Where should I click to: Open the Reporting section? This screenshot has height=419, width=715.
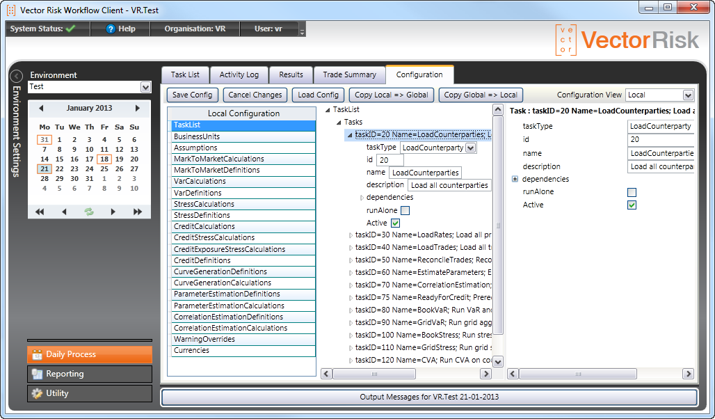click(90, 374)
